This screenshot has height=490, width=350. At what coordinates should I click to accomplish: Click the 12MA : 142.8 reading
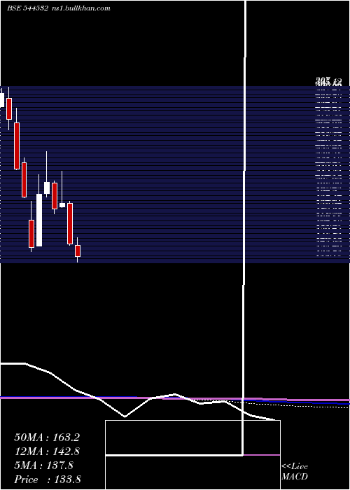(47, 451)
